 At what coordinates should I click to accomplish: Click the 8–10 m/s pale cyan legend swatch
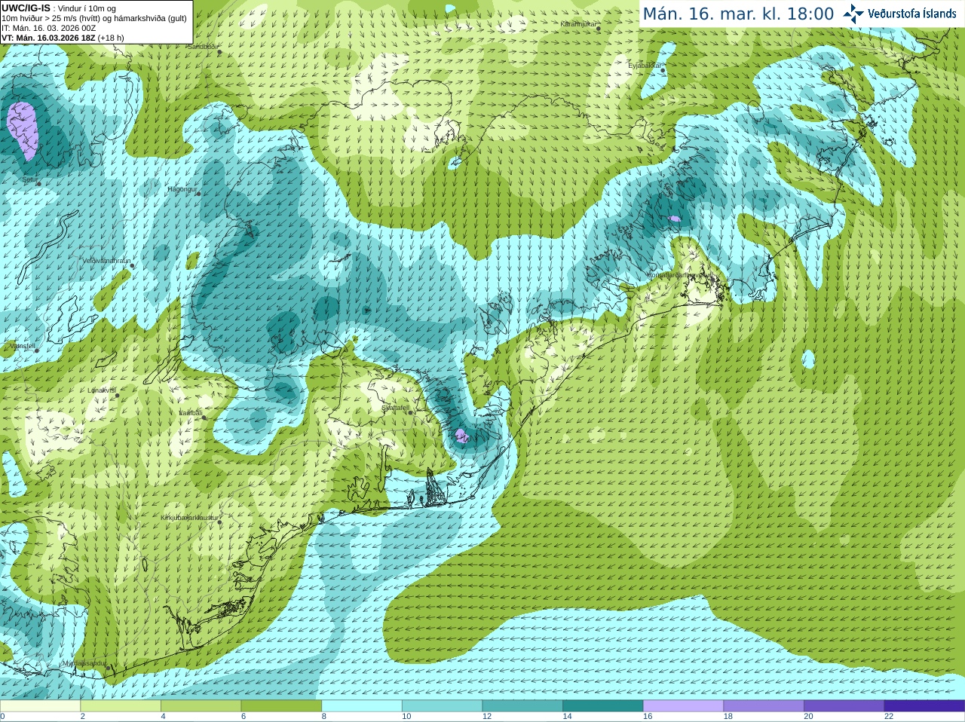click(362, 706)
